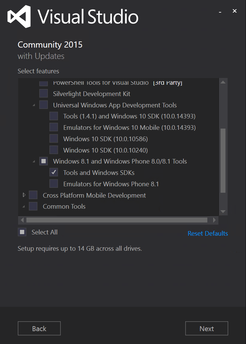
Task: Click the feature list scroll down arrow
Action: (x=223, y=211)
